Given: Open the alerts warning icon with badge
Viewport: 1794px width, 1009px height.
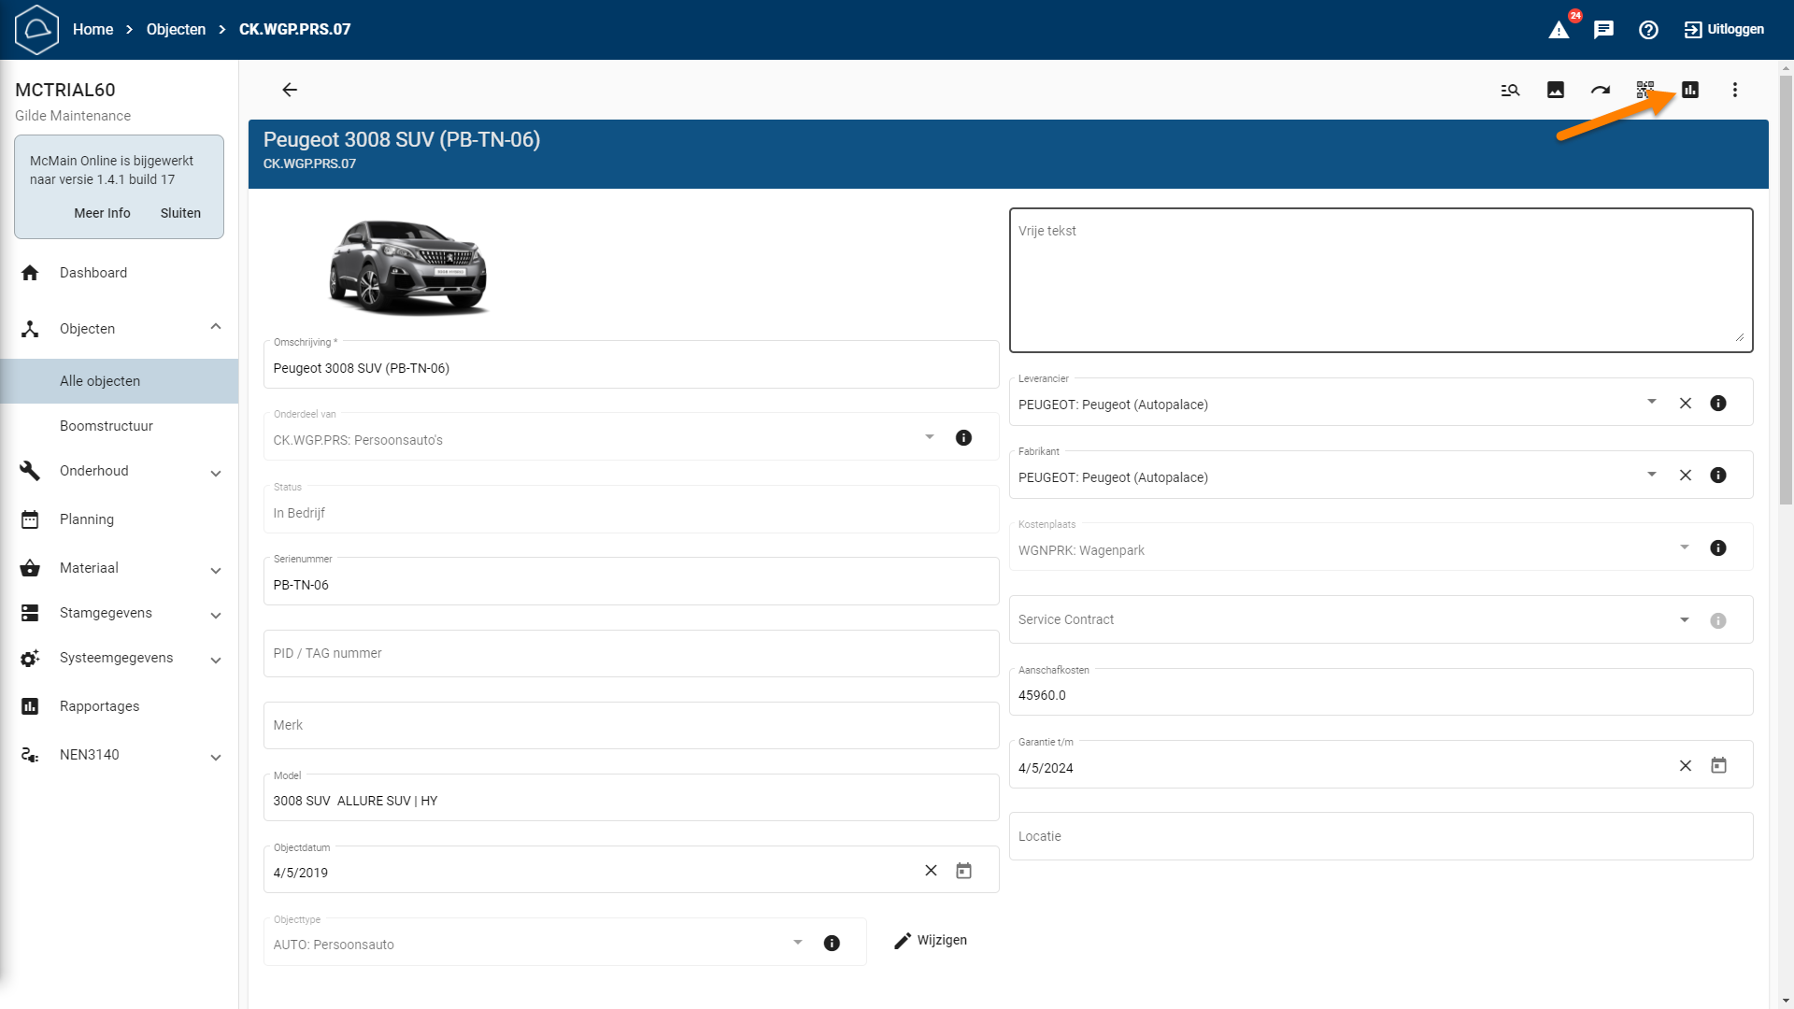Looking at the screenshot, I should tap(1559, 30).
